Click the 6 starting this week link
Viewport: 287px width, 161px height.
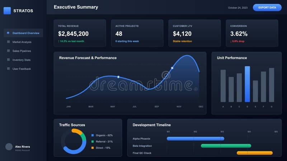[x=127, y=41]
